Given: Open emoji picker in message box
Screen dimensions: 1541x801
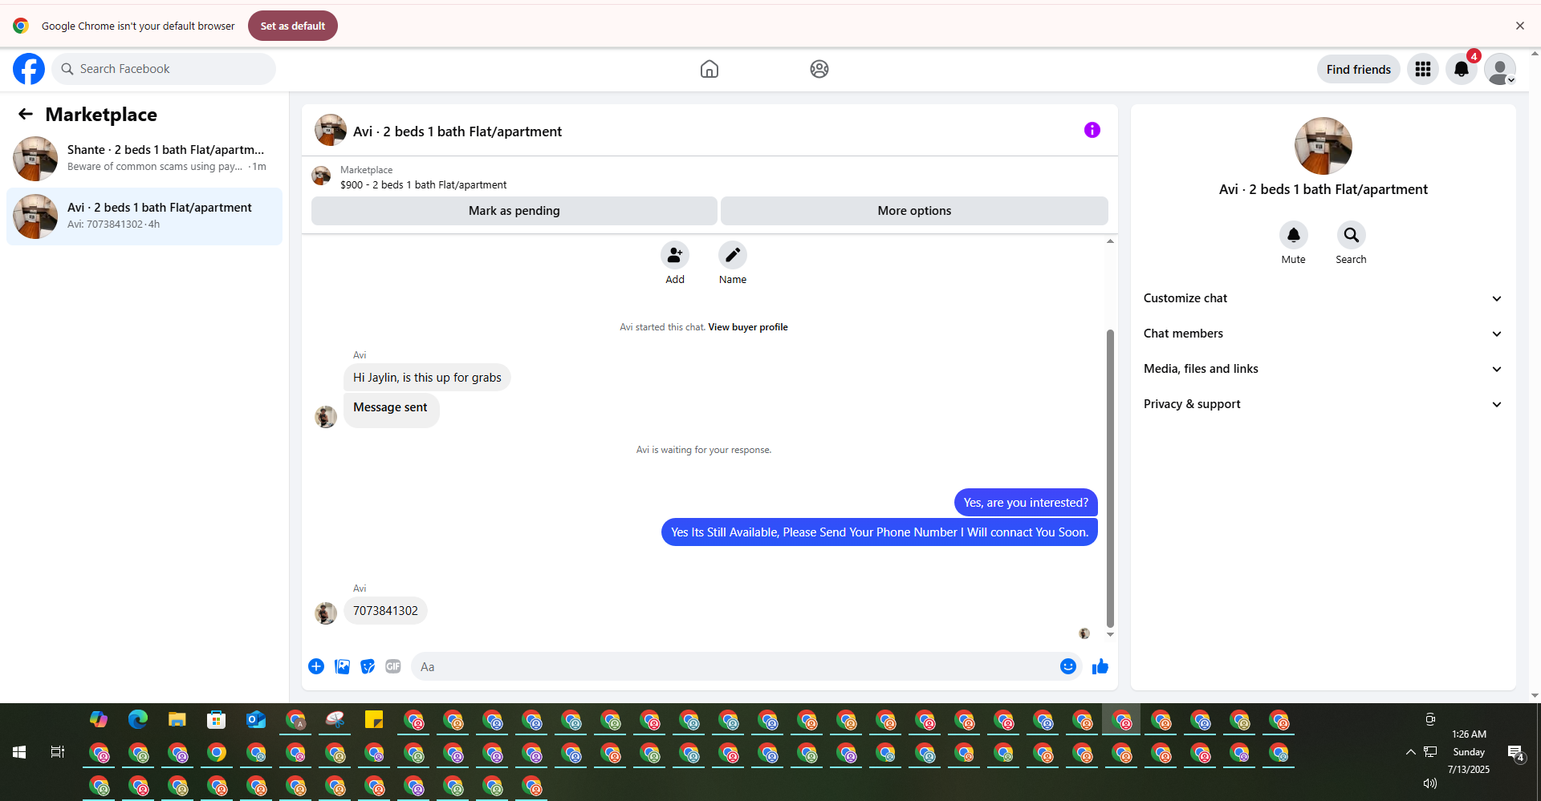Looking at the screenshot, I should pyautogui.click(x=1068, y=666).
